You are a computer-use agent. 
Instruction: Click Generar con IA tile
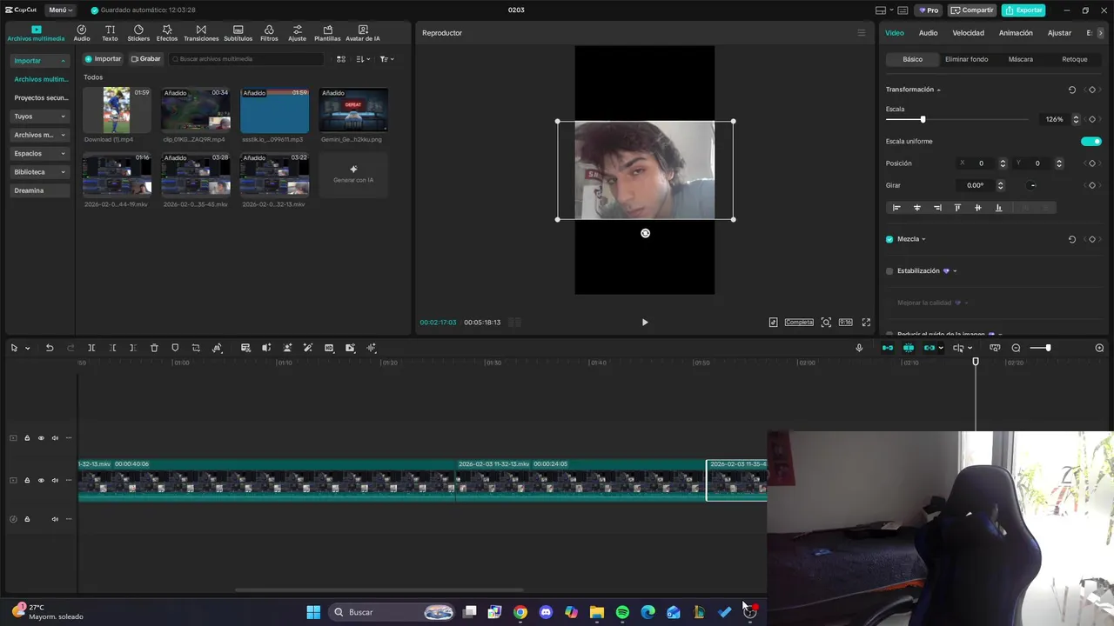[353, 175]
